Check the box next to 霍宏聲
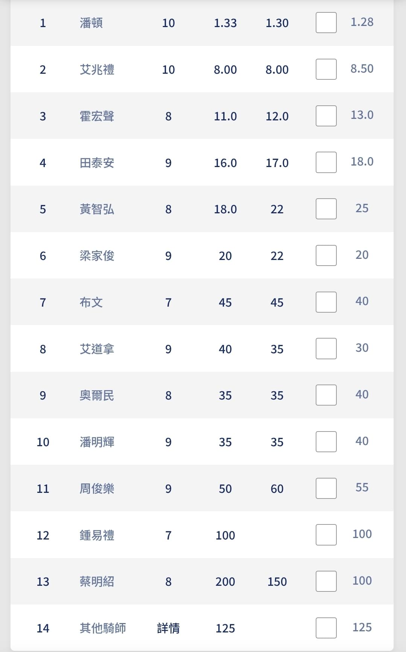The width and height of the screenshot is (406, 652). (x=326, y=116)
